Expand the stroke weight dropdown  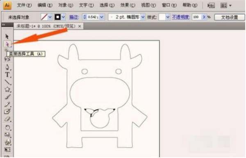pyautogui.click(x=102, y=17)
